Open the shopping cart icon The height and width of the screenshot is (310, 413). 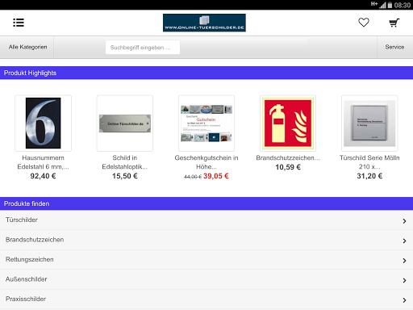point(394,23)
